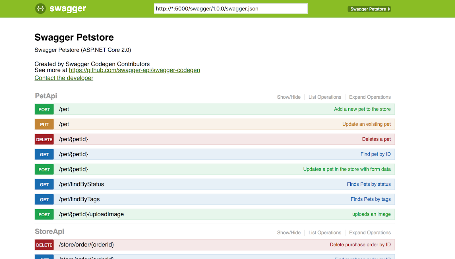Click the Update an existing pet summary
The image size is (455, 259).
367,124
